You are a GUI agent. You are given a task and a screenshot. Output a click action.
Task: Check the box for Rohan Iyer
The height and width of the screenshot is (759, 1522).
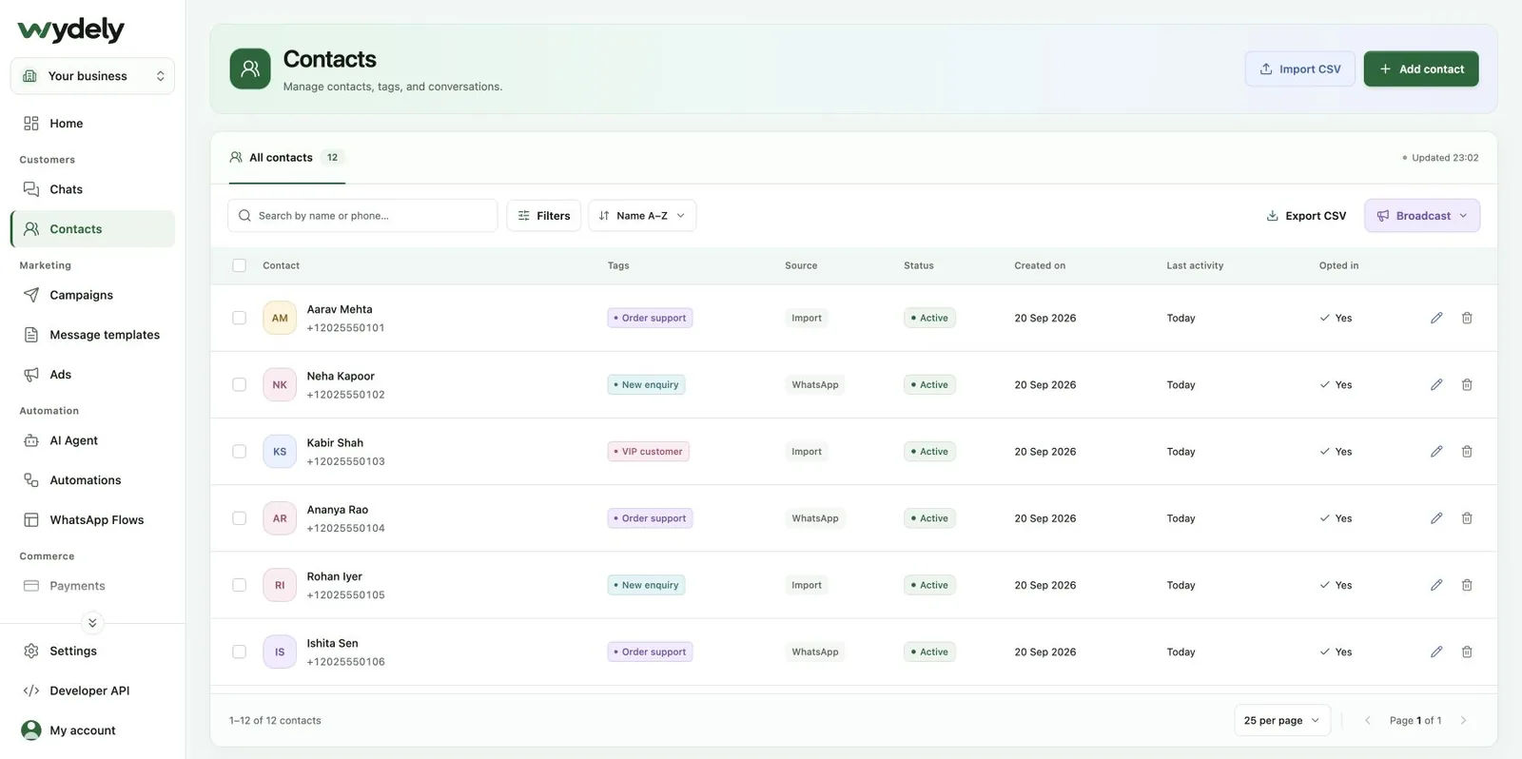point(239,585)
